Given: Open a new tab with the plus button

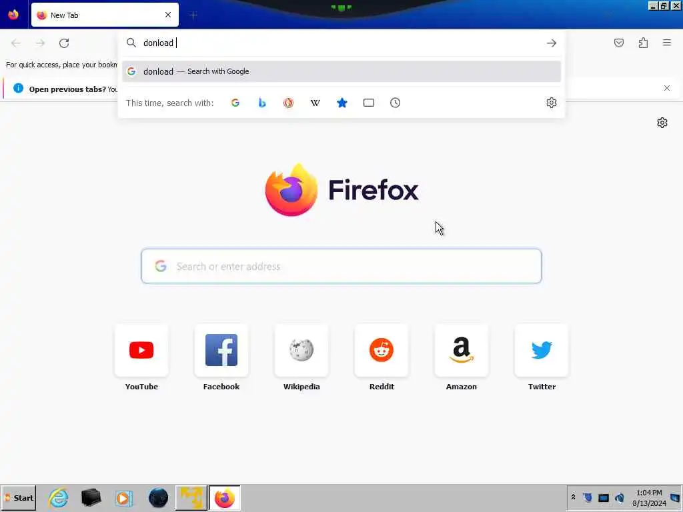Looking at the screenshot, I should point(193,15).
